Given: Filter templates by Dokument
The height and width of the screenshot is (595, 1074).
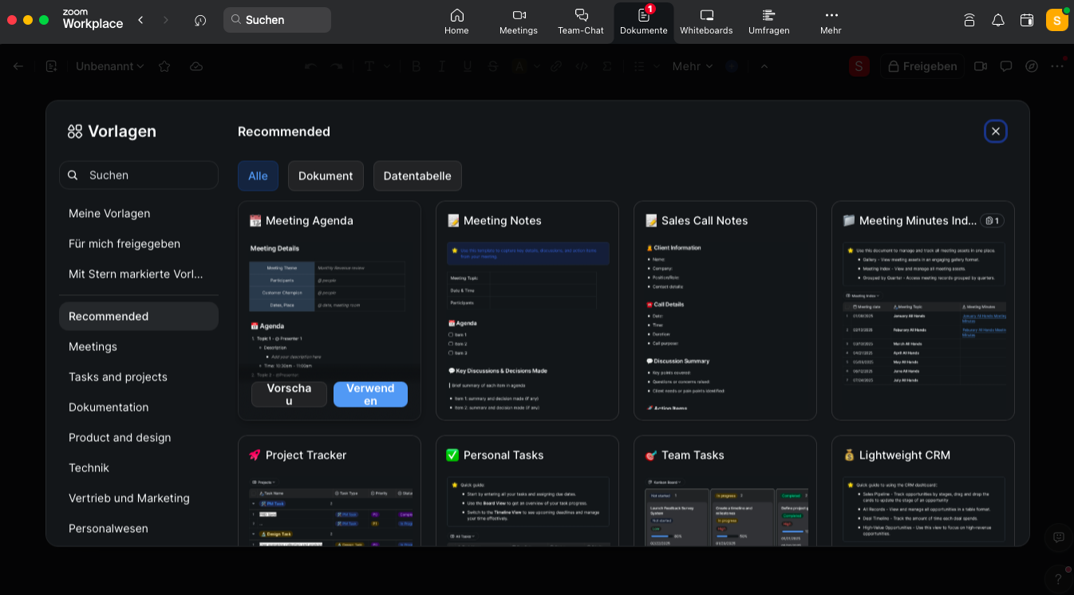Looking at the screenshot, I should tap(326, 176).
